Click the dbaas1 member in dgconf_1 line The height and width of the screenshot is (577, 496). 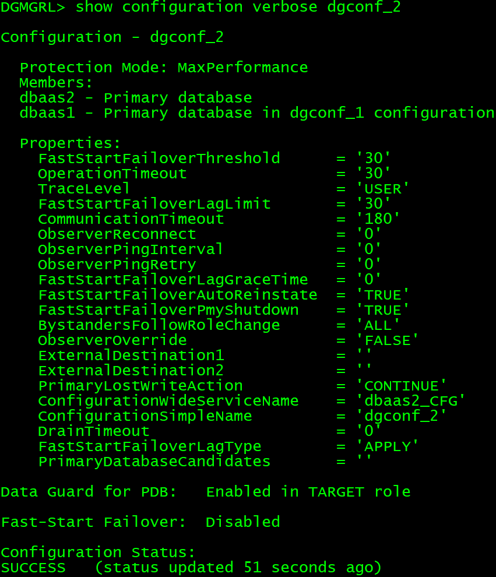(x=256, y=113)
